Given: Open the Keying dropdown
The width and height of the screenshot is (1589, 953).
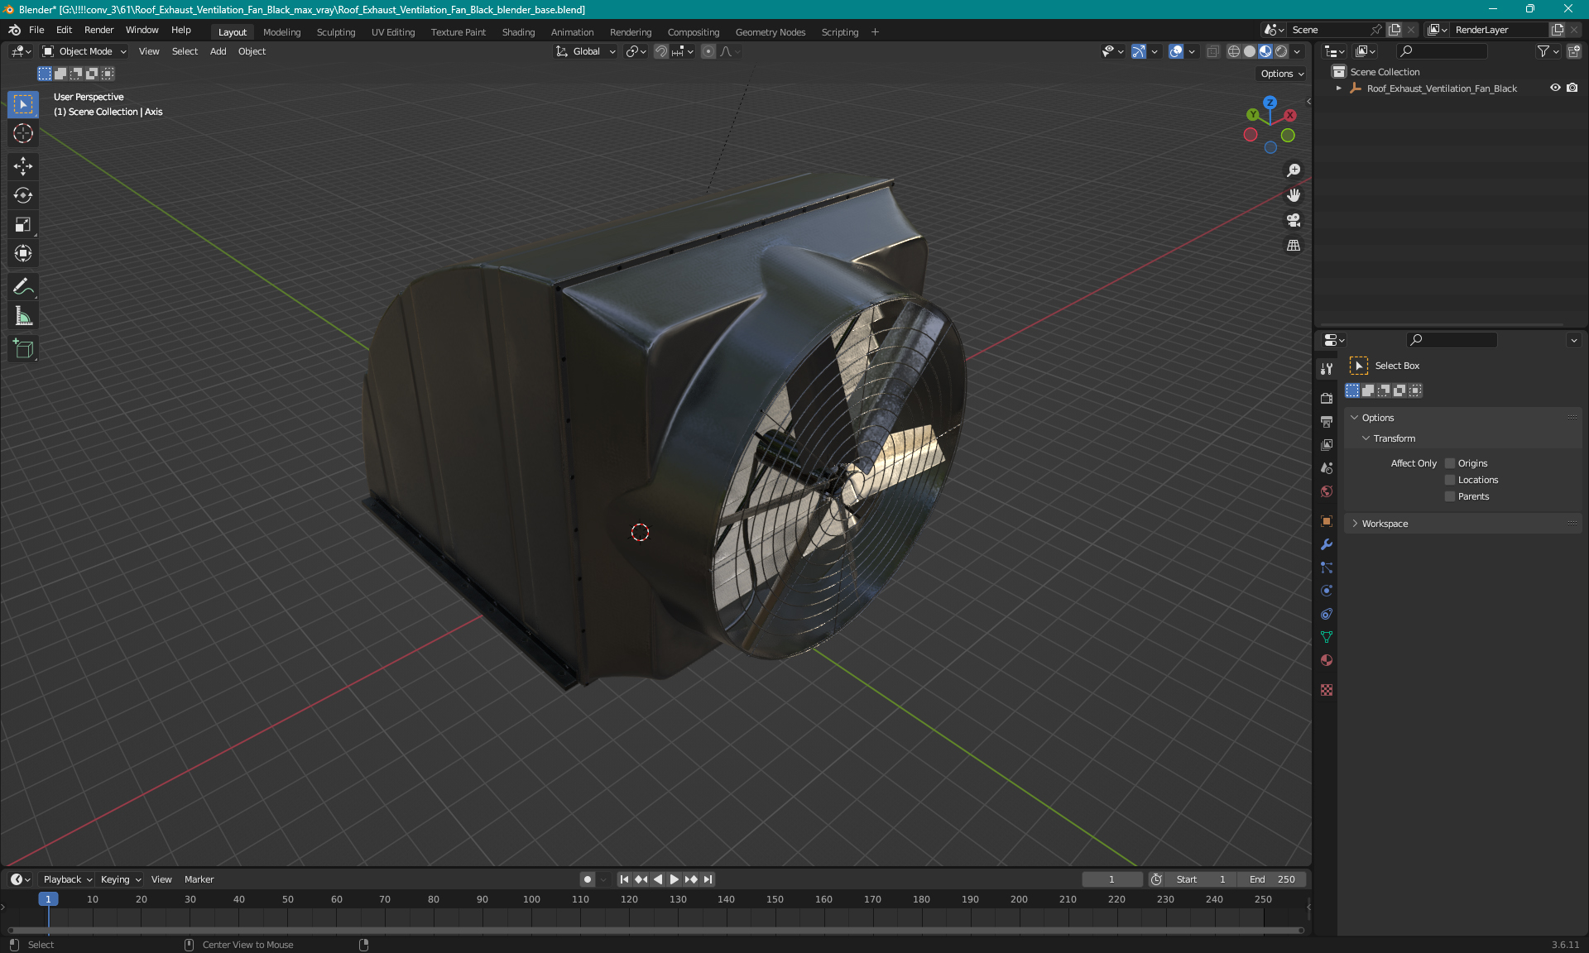Looking at the screenshot, I should [120, 879].
